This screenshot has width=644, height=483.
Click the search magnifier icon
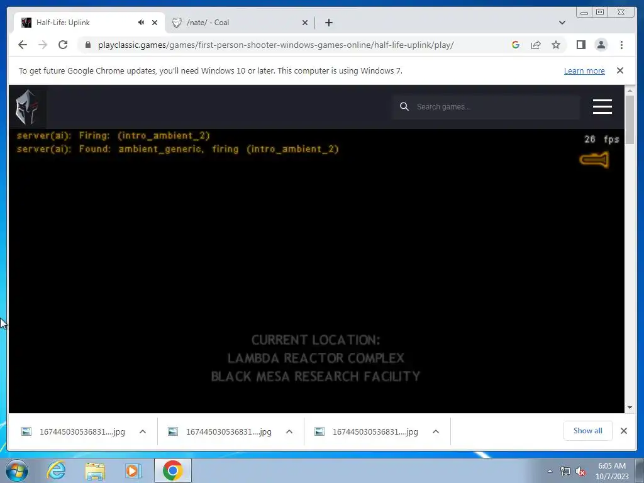click(404, 107)
